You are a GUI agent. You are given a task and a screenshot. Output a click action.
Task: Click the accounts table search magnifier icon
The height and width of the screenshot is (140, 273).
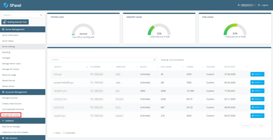tap(155, 59)
